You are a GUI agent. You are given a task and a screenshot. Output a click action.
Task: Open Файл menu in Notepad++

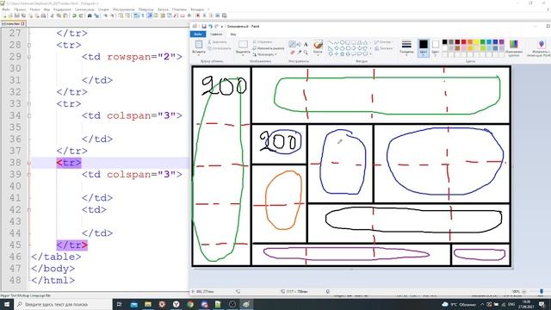(6, 9)
